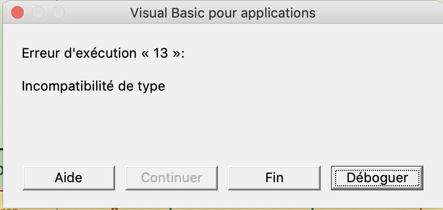443x210 pixels.
Task: Get help about runtime error 13
Action: [68, 178]
